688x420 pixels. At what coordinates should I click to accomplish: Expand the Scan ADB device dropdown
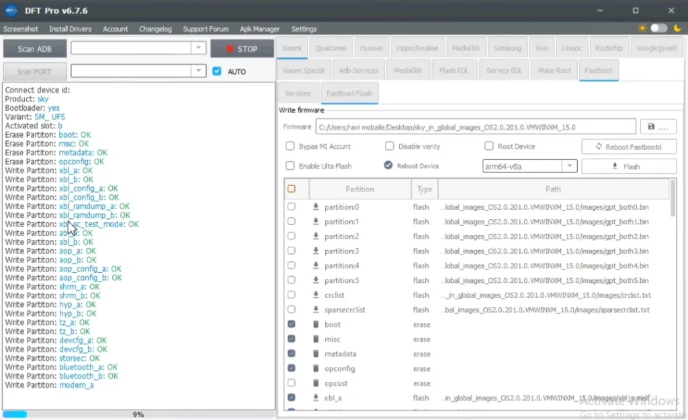[x=198, y=48]
